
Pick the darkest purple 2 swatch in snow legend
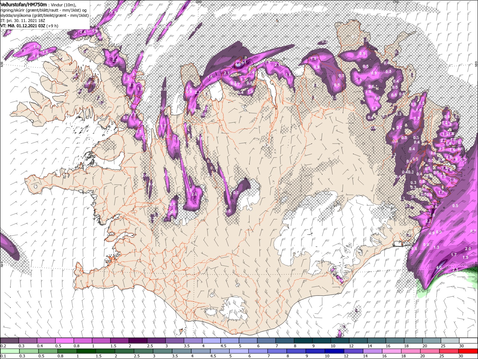[x=137, y=341]
